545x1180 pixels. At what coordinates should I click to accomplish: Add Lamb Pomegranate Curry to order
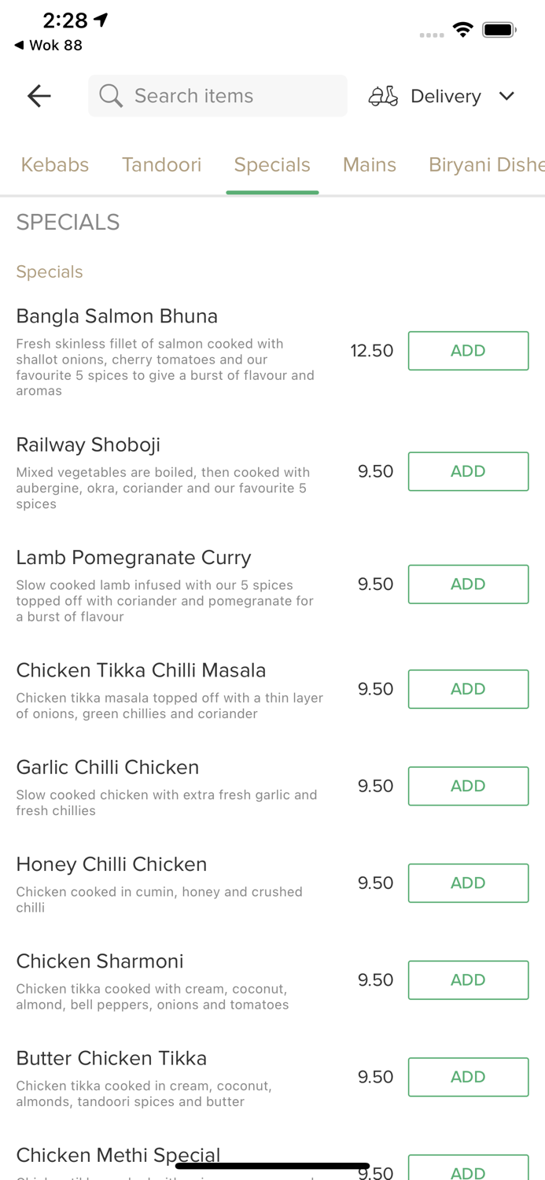[468, 584]
